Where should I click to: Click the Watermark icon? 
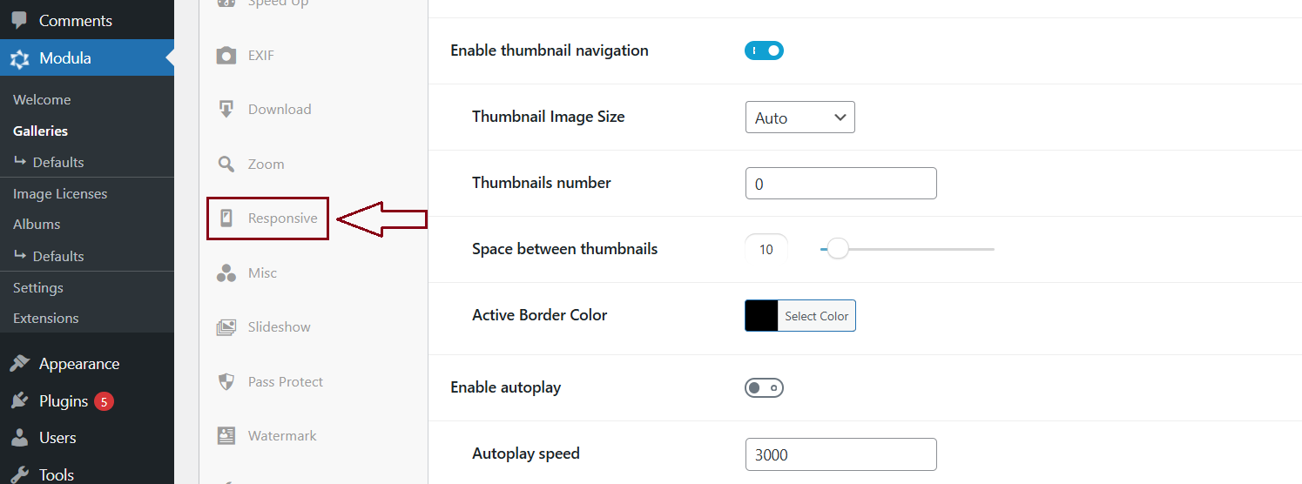tap(226, 436)
